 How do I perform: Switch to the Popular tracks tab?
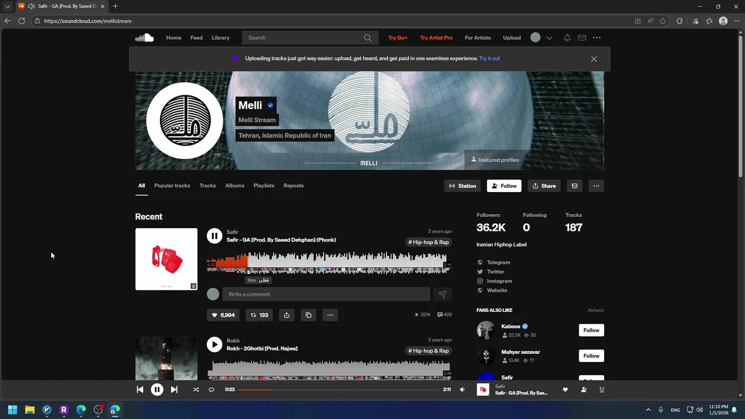coord(172,186)
